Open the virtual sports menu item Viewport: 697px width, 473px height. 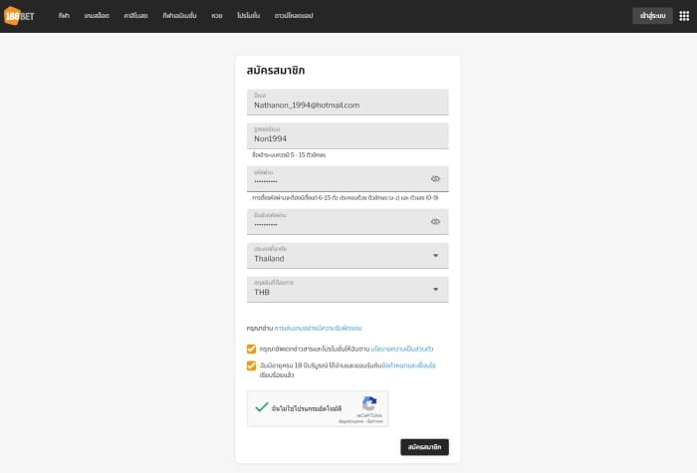pyautogui.click(x=179, y=16)
